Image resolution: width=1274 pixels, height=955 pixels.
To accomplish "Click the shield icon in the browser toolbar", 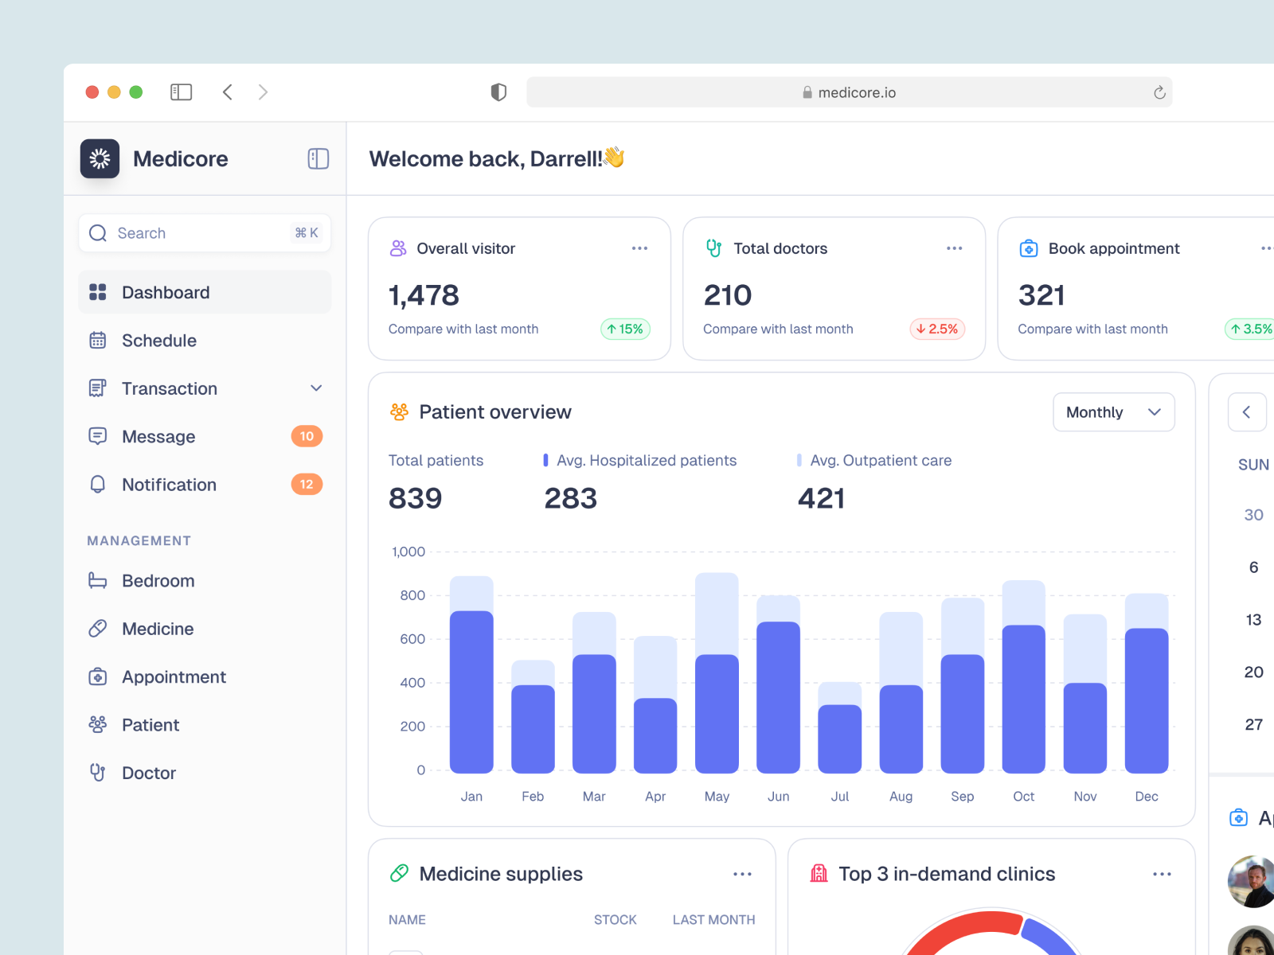I will pos(498,92).
